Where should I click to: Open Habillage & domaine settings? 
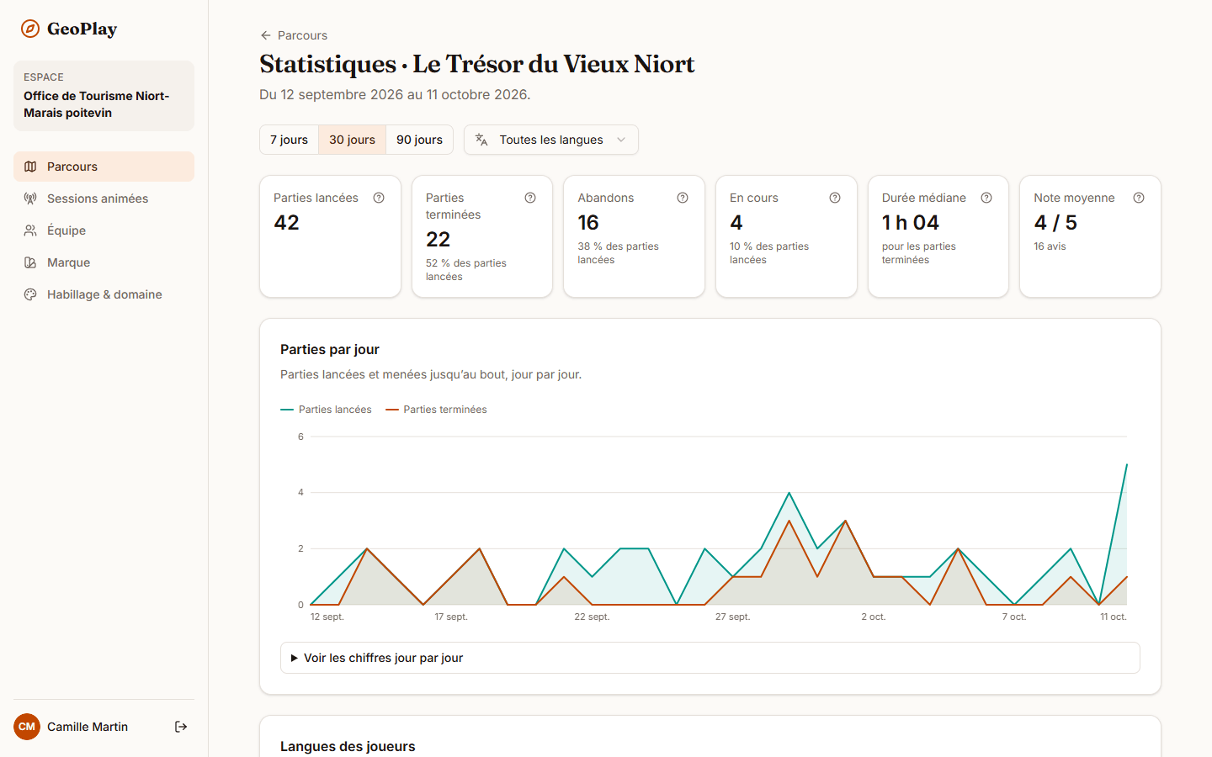click(x=104, y=294)
